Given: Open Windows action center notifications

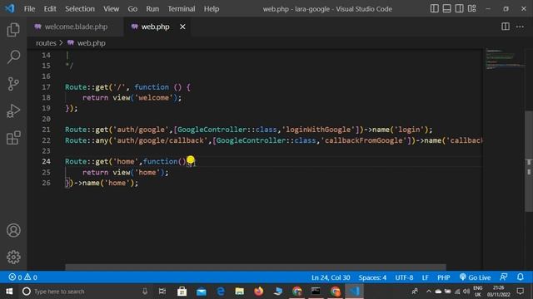Looking at the screenshot, I should point(520,292).
